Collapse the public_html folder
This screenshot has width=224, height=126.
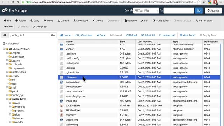click(x=7, y=99)
